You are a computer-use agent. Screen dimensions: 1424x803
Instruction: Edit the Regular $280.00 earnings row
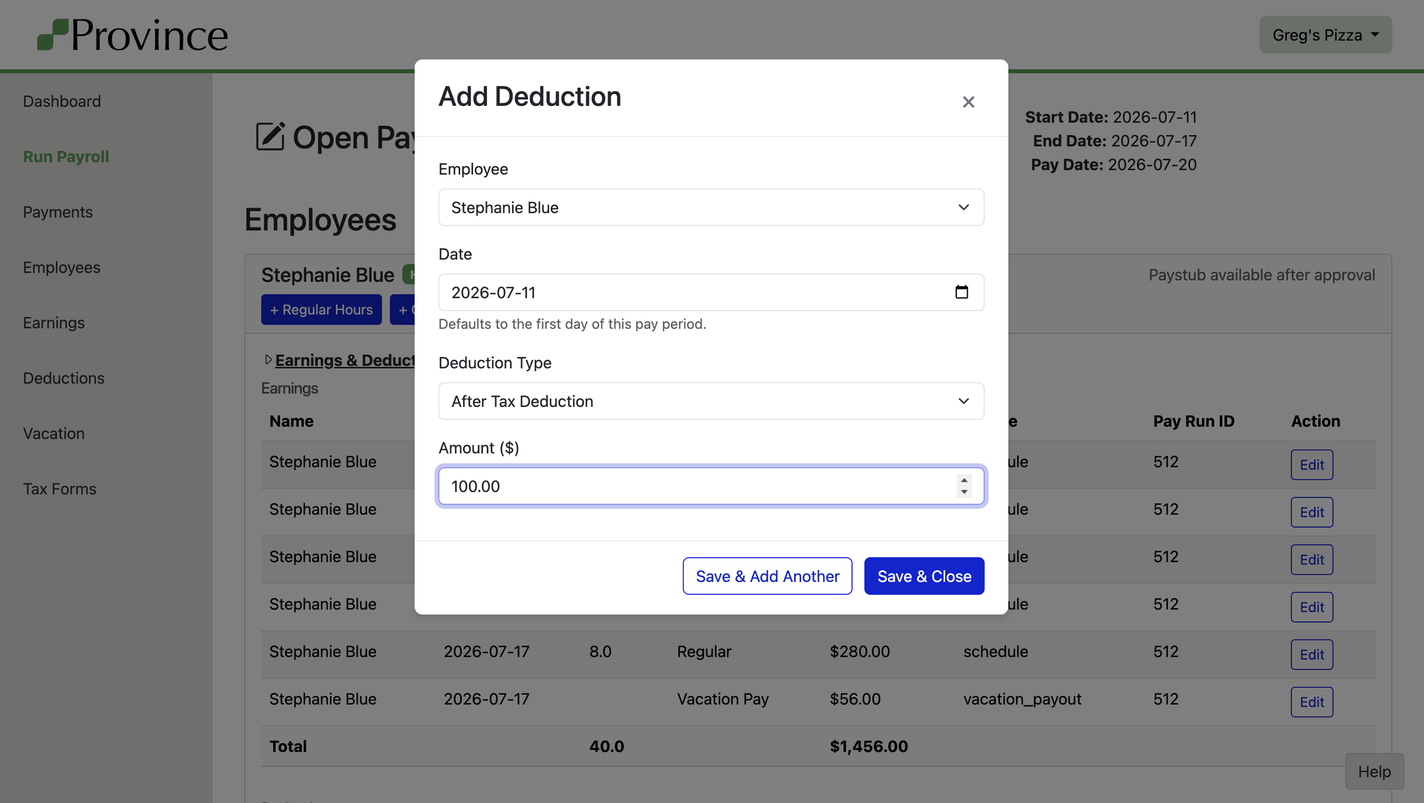coord(1312,654)
